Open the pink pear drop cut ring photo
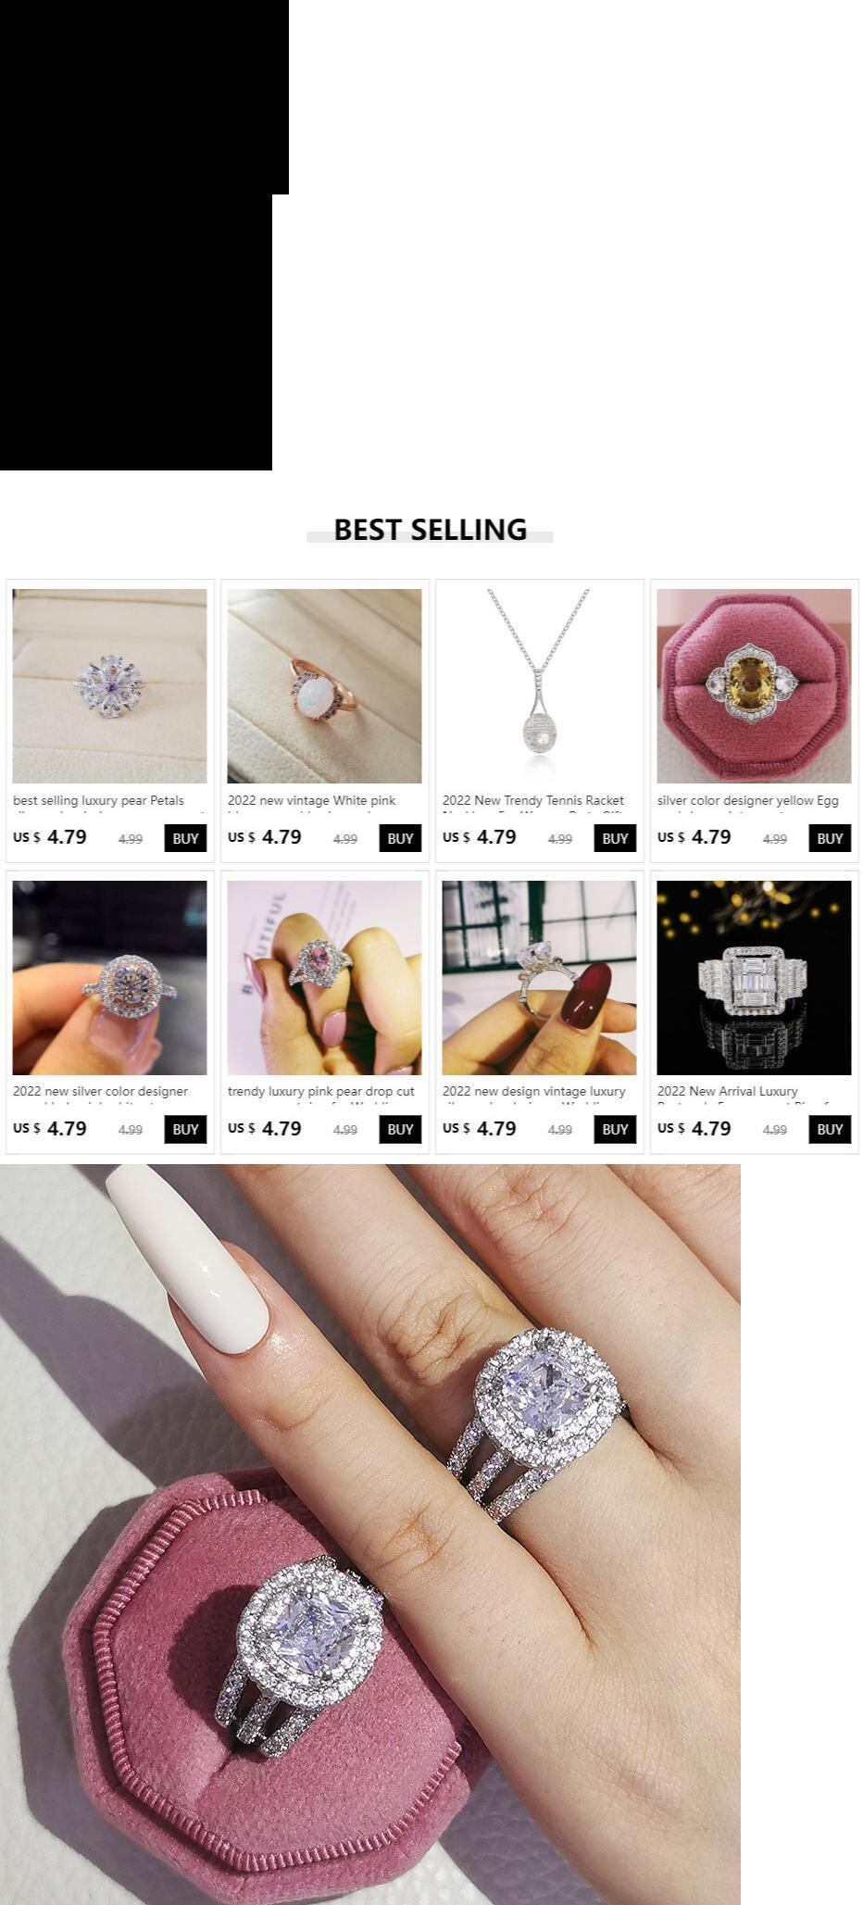 pos(324,977)
